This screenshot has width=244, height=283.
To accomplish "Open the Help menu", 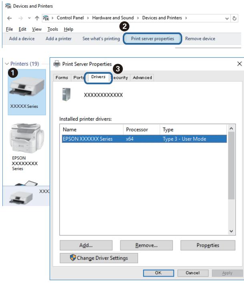I will [68, 29].
